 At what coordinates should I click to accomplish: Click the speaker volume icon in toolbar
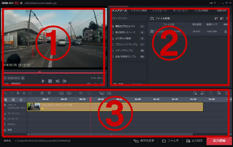point(81,93)
